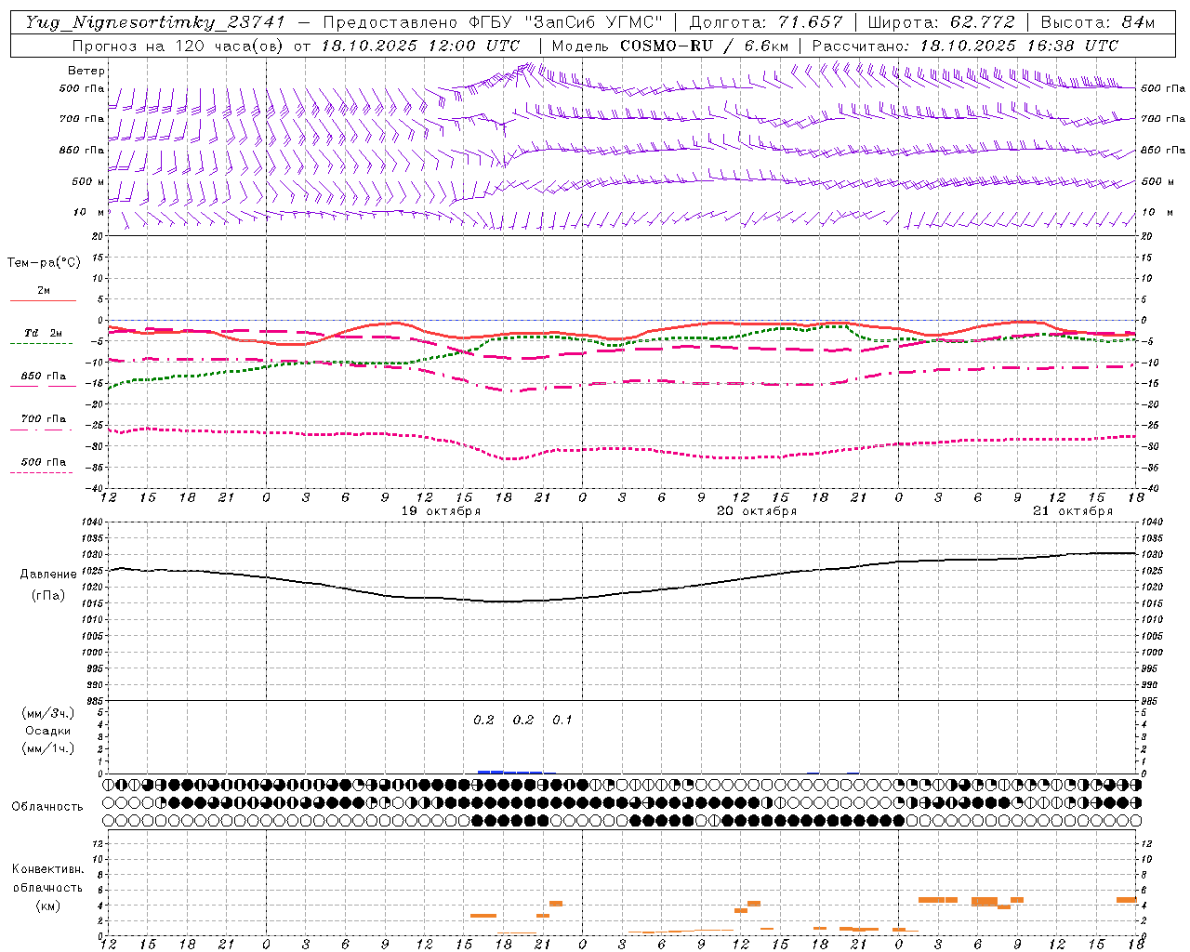
Task: Click the 20 октября date label
Action: (757, 511)
